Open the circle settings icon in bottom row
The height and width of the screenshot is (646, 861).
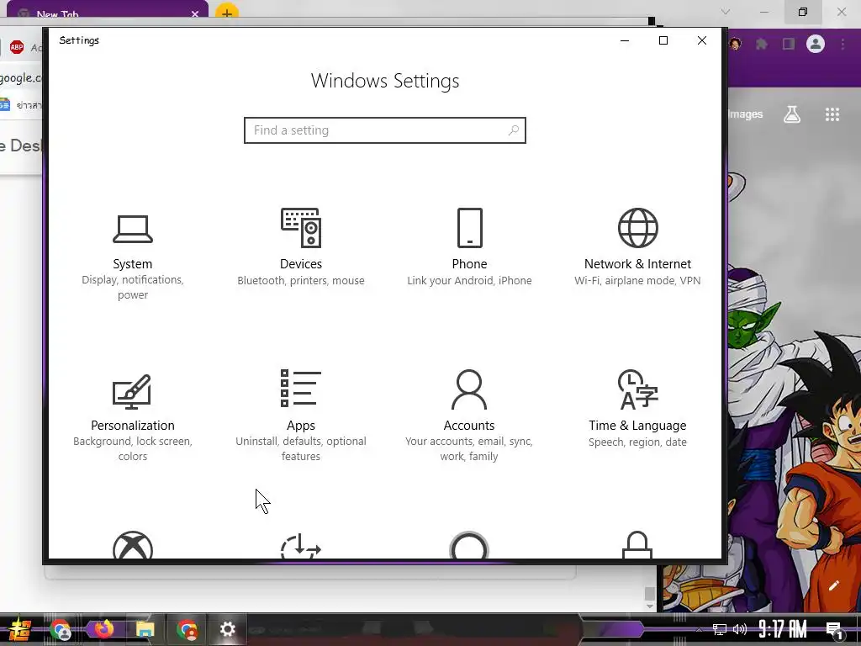[469, 545]
